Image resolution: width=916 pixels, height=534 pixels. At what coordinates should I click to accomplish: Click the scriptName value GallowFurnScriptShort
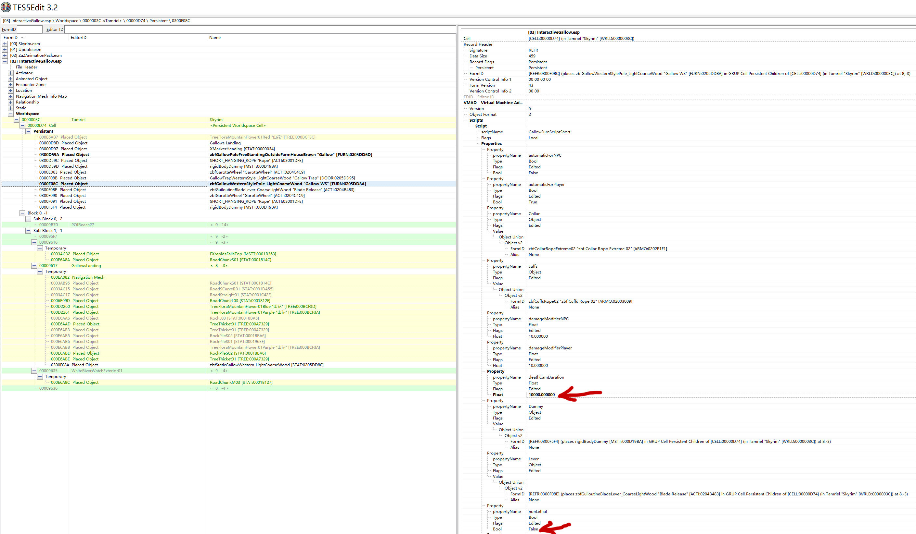click(x=549, y=132)
